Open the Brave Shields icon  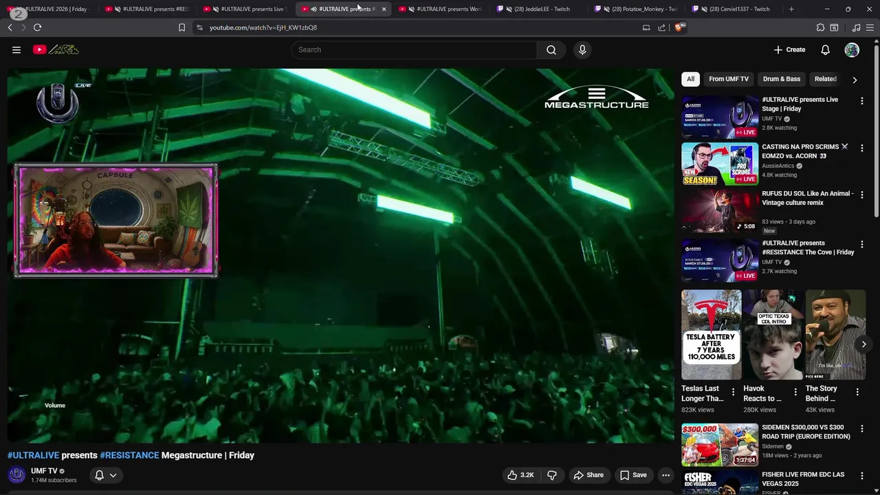(679, 27)
